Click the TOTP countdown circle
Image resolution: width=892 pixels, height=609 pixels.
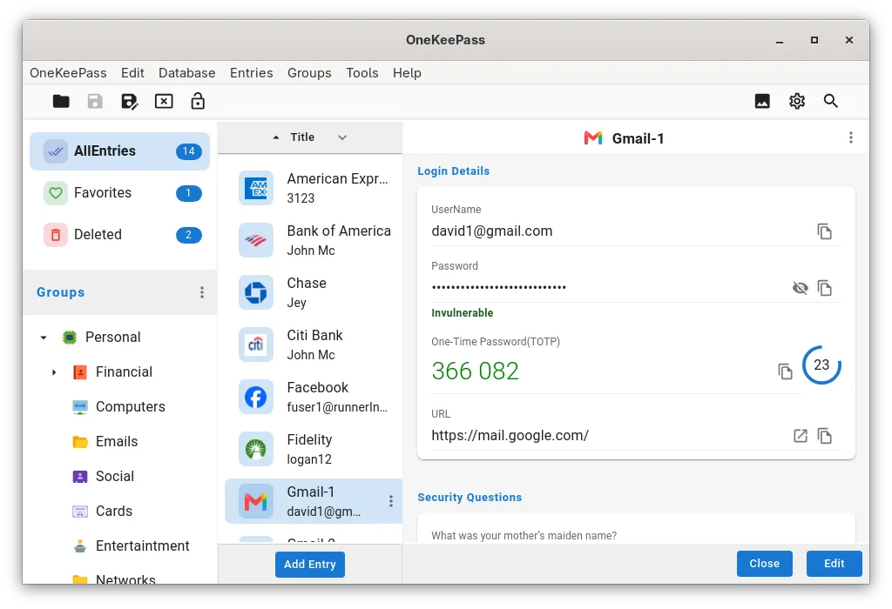pyautogui.click(x=821, y=365)
